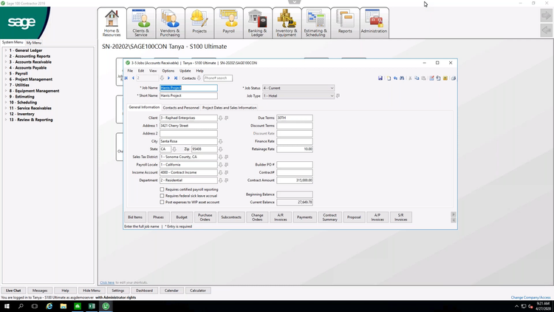
Task: Open the State lookup arrow
Action: [x=174, y=149]
